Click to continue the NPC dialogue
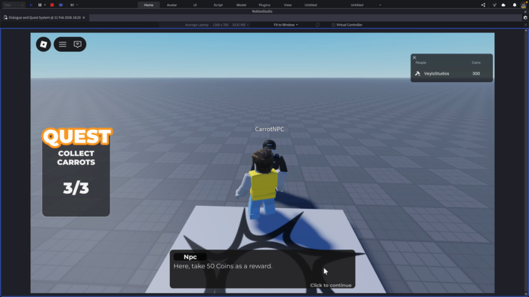 pyautogui.click(x=331, y=285)
